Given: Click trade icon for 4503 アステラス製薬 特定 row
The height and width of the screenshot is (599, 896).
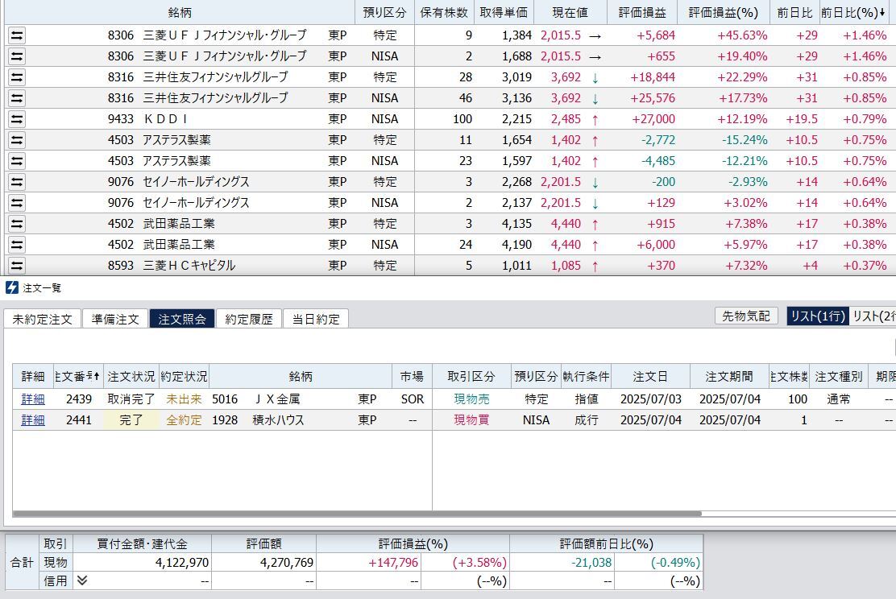Looking at the screenshot, I should pos(17,140).
